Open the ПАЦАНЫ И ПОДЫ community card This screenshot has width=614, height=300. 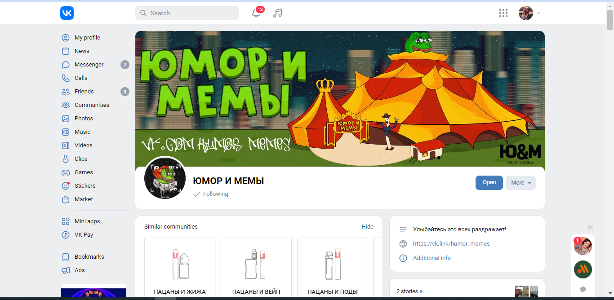333,269
